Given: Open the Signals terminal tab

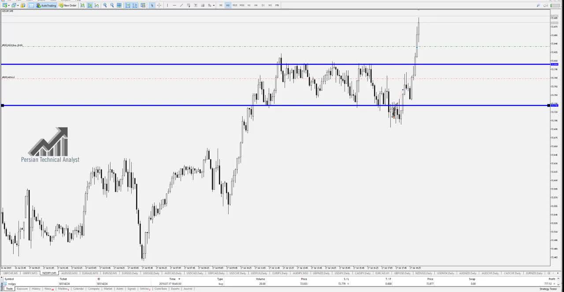Looking at the screenshot, I should 131,288.
